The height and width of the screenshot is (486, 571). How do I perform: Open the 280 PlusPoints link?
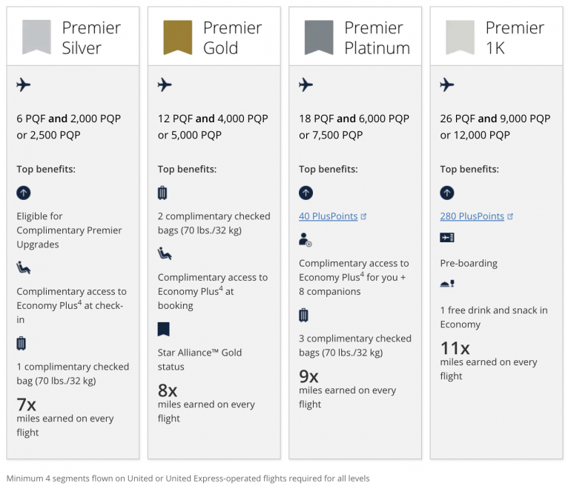[x=472, y=216]
